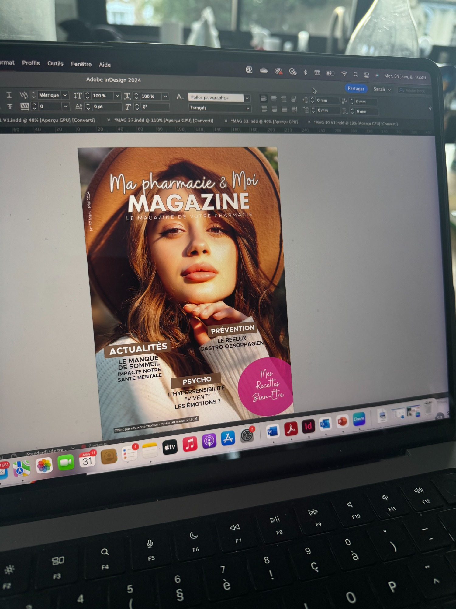
Task: Close the MAG 37.indd document tab
Action: [108, 120]
